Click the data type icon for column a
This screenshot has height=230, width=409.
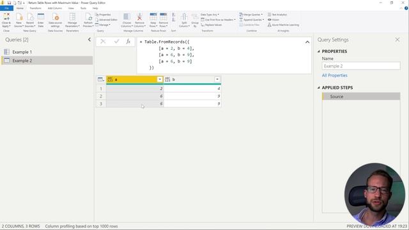pos(110,79)
